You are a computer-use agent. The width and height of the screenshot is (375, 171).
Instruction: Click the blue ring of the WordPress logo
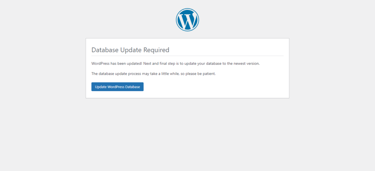click(177, 20)
